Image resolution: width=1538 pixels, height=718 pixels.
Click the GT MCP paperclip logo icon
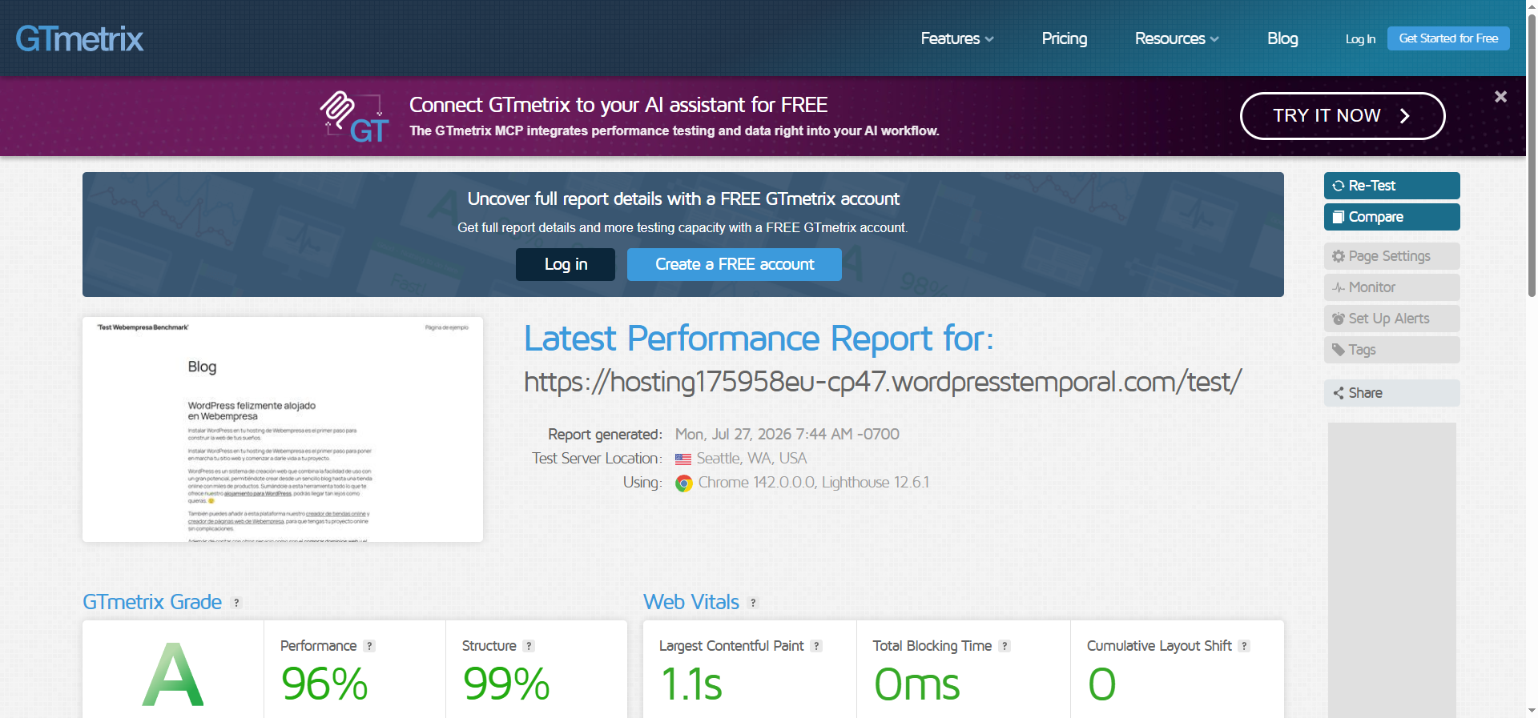[355, 117]
